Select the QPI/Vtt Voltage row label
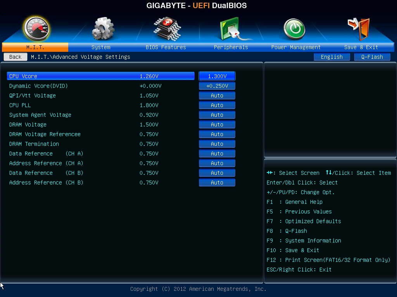The image size is (397, 297). click(33, 96)
